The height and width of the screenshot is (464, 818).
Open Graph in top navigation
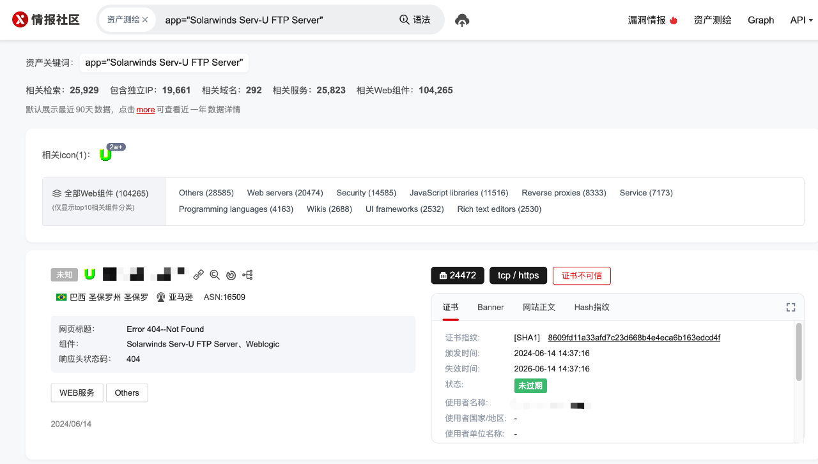tap(761, 20)
